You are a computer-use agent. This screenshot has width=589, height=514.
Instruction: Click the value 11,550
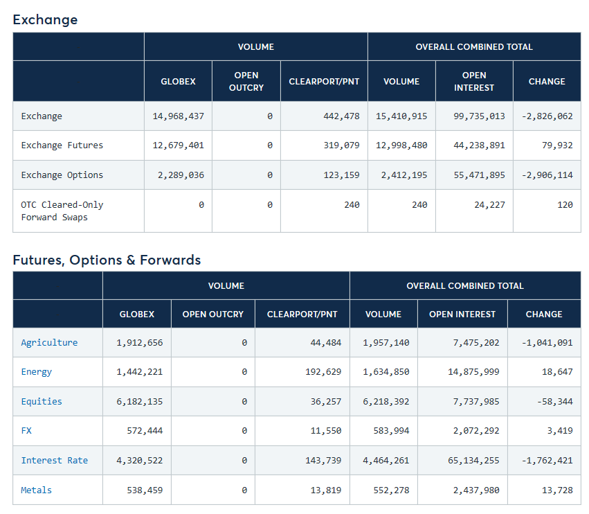pos(326,430)
